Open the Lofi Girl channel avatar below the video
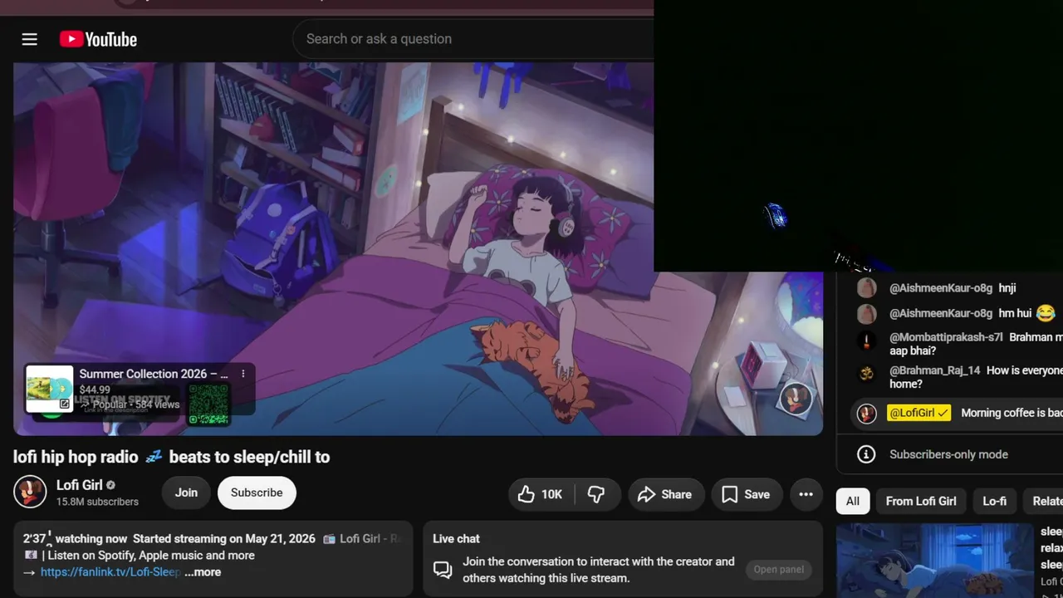 (30, 493)
